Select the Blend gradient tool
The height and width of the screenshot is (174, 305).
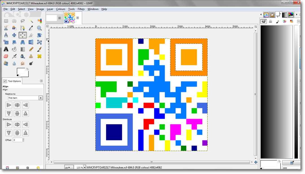23,49
